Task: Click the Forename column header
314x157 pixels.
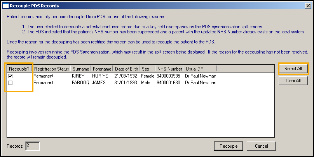Action: 102,69
